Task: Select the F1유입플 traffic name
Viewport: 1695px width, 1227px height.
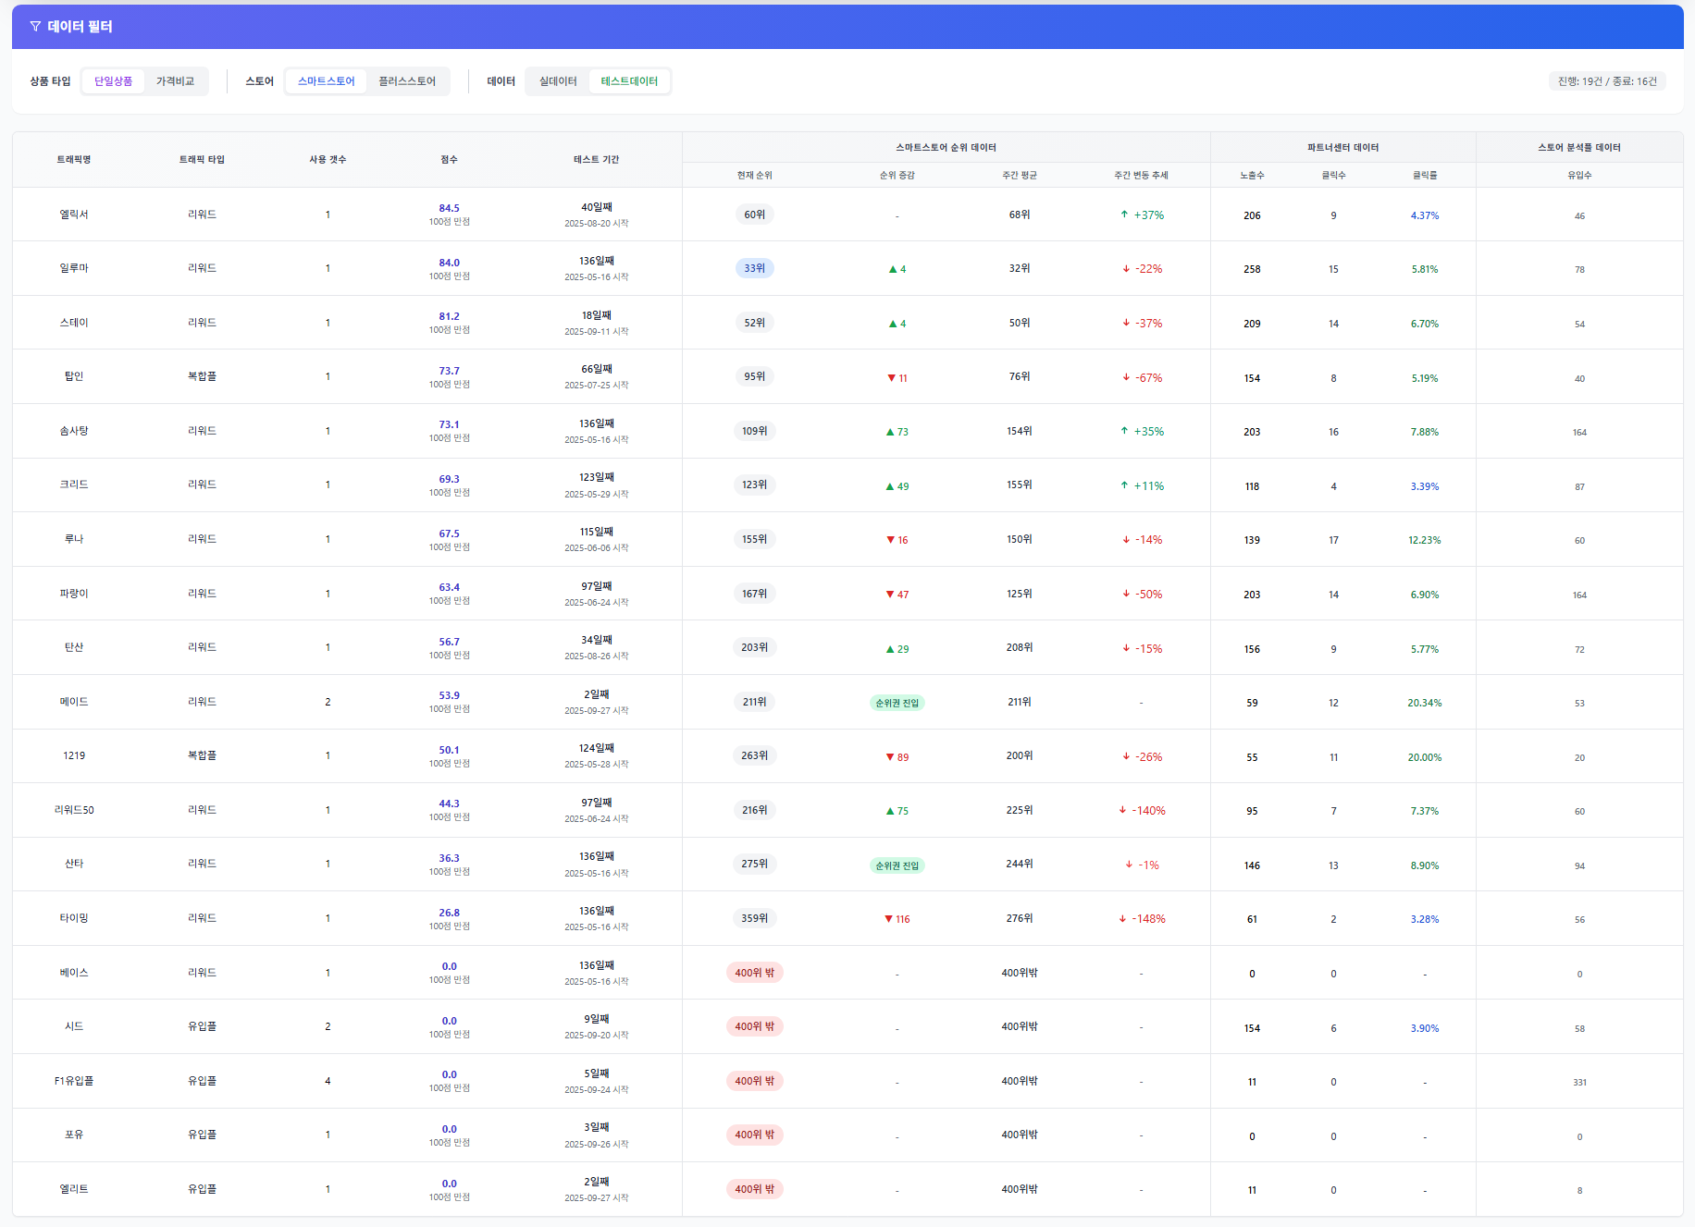Action: click(x=74, y=1081)
